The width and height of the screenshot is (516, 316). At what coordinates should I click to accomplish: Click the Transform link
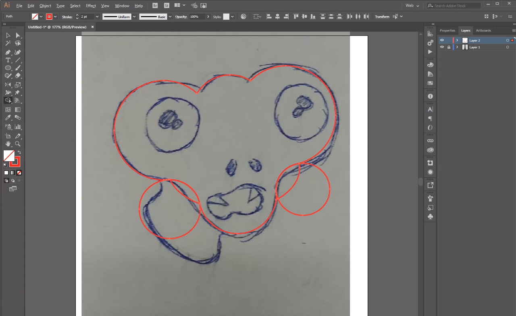(x=382, y=17)
